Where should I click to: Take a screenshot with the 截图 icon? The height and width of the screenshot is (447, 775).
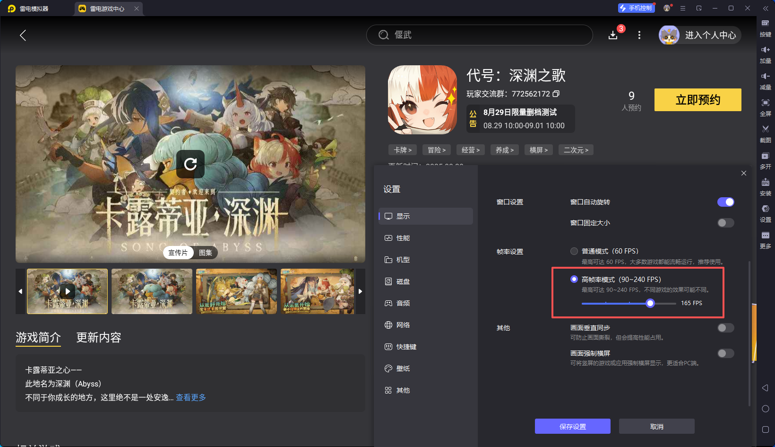(766, 134)
